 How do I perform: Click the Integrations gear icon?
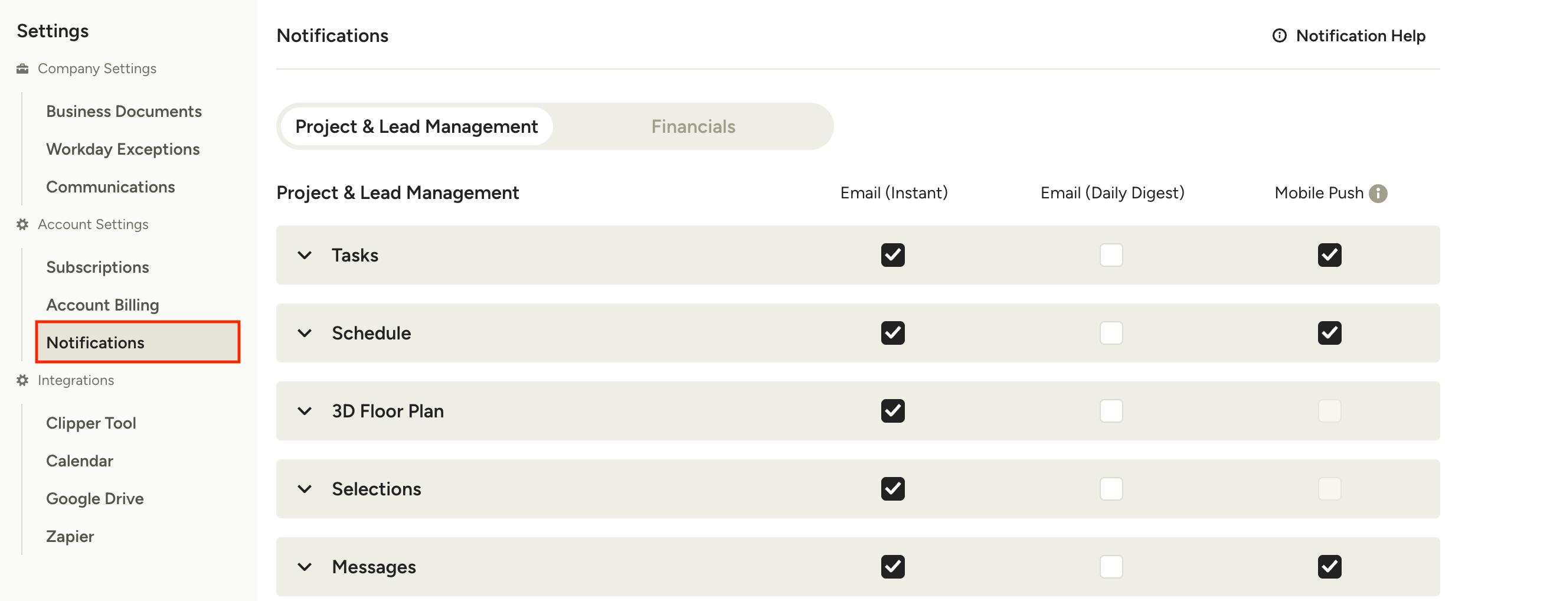pyautogui.click(x=22, y=380)
